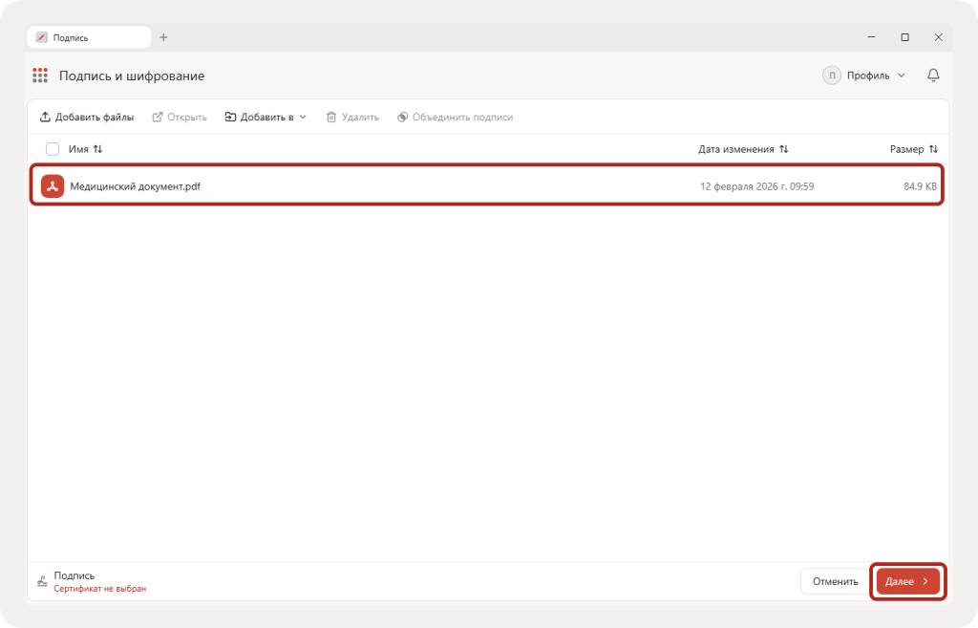Screen dimensions: 978x628
Task: Click the Открыть toolbar button
Action: [x=180, y=117]
